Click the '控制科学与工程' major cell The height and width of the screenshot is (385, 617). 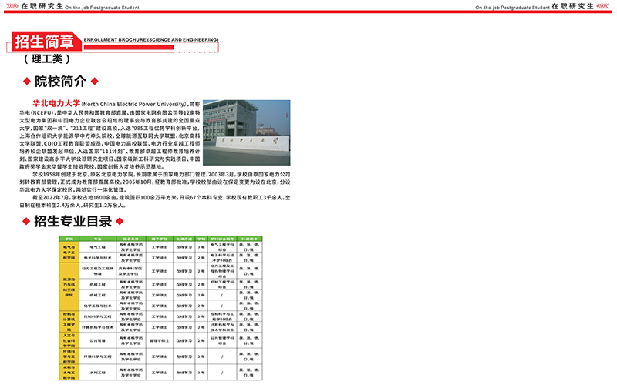(98, 316)
